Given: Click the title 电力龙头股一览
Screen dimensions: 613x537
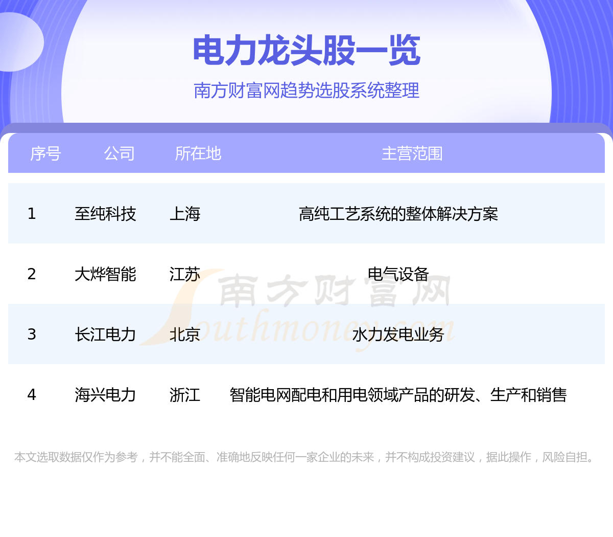Looking at the screenshot, I should pyautogui.click(x=306, y=51).
